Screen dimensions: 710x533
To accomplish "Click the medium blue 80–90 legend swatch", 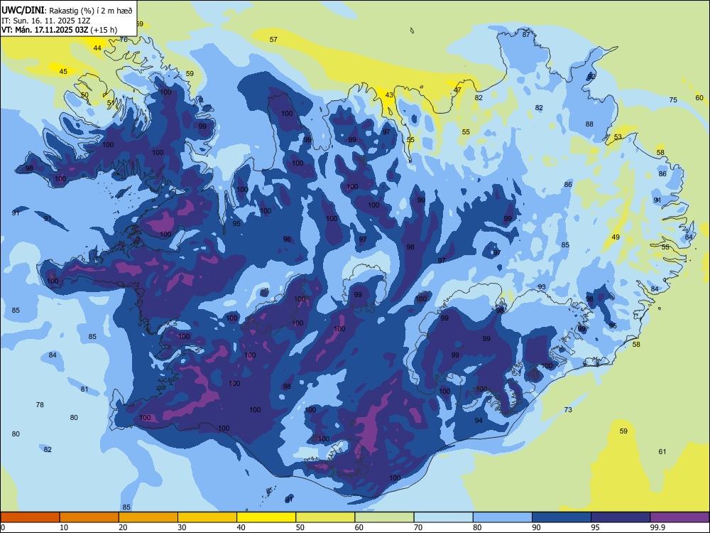I will click(503, 517).
